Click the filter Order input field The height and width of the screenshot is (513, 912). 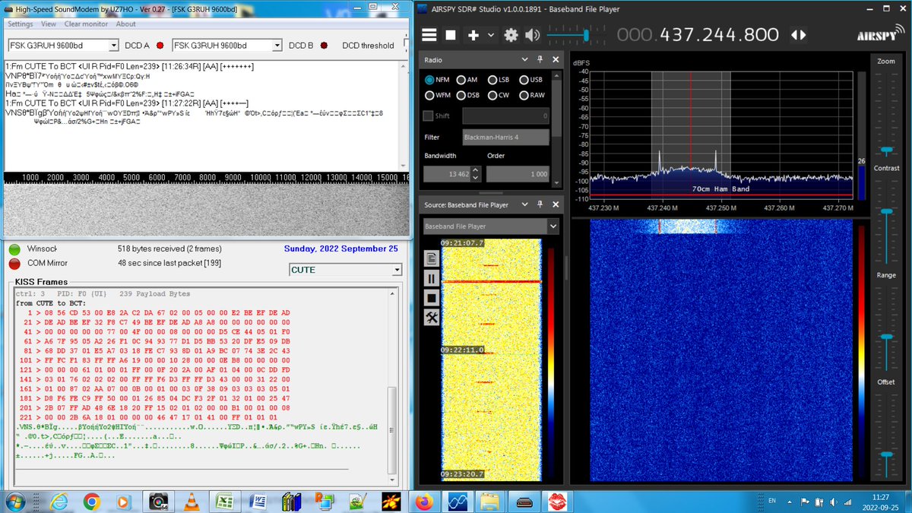click(x=518, y=174)
